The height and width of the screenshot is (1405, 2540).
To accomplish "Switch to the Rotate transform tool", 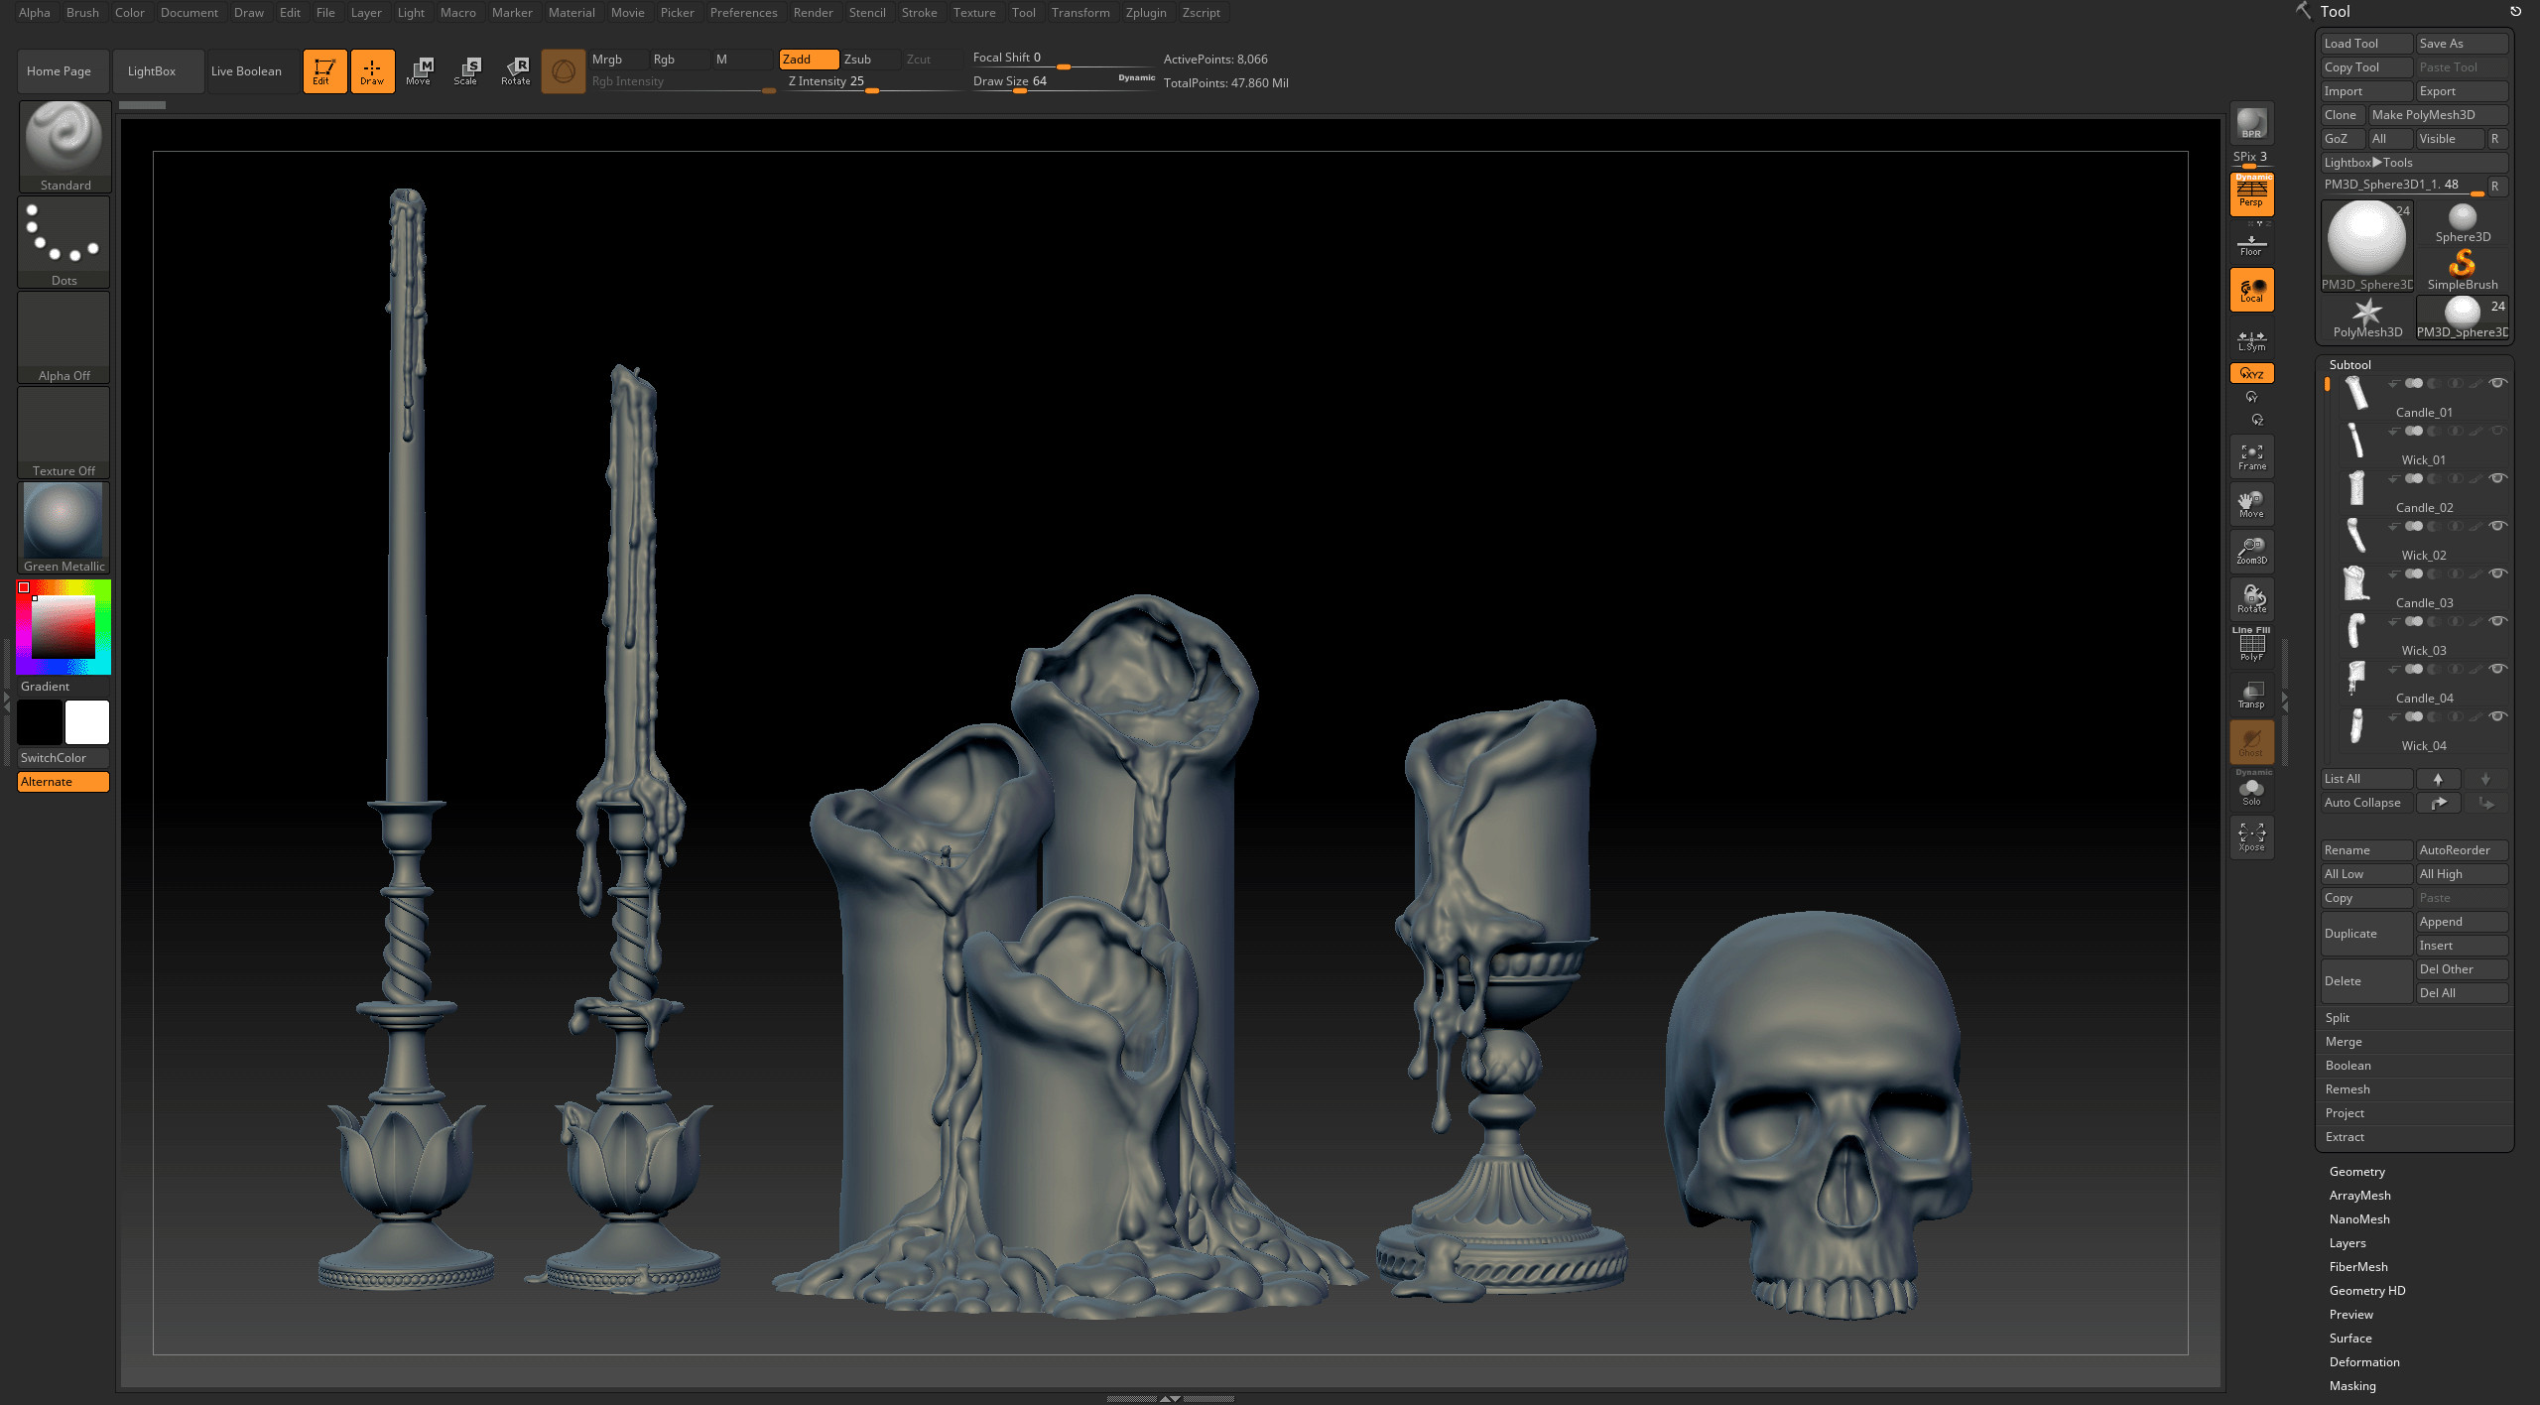I will [x=515, y=71].
